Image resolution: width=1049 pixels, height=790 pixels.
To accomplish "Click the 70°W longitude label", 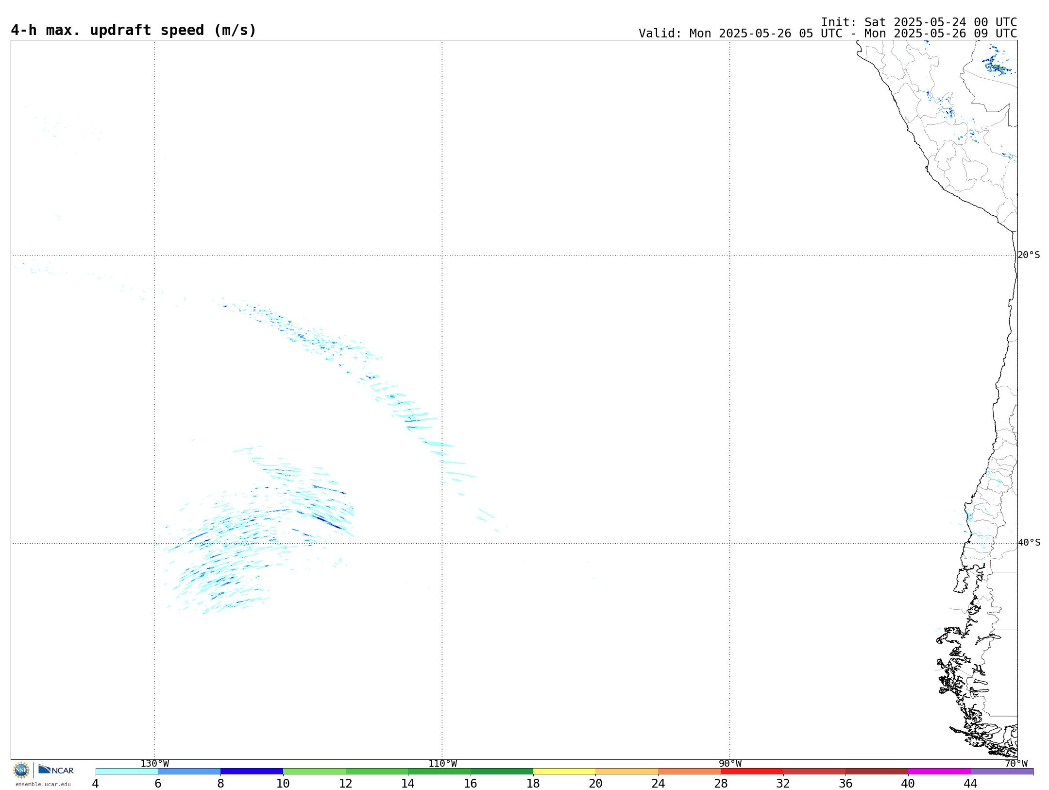I will pos(1016,764).
